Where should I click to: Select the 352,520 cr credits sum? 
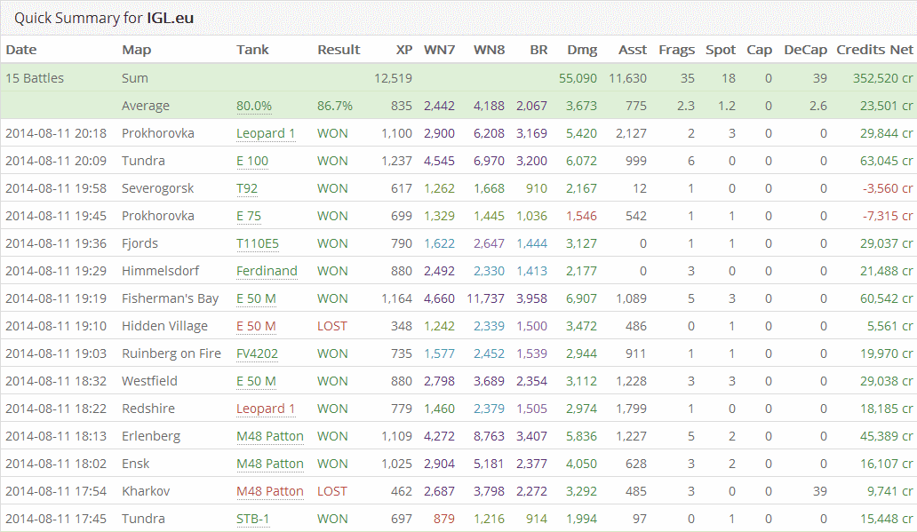[882, 78]
